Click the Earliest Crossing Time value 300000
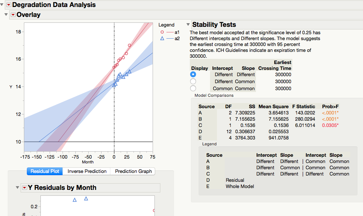Screen dimensions: 363x216 pyautogui.click(x=282, y=75)
